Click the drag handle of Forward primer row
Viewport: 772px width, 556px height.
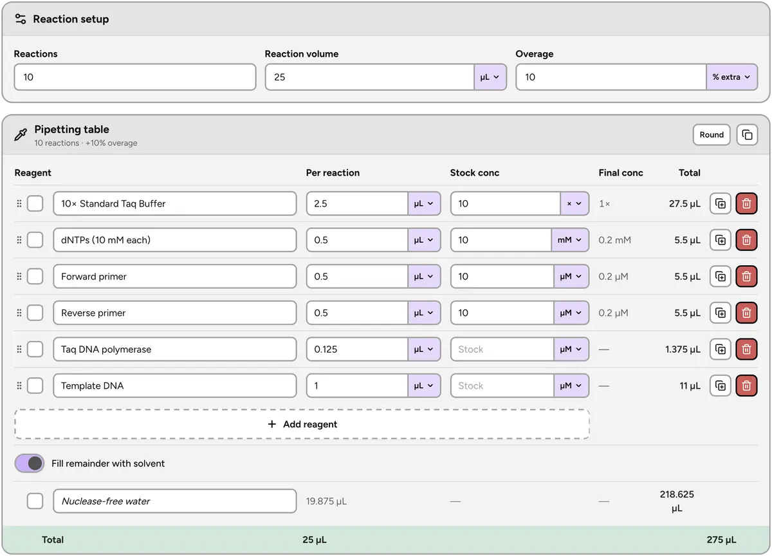coord(19,277)
